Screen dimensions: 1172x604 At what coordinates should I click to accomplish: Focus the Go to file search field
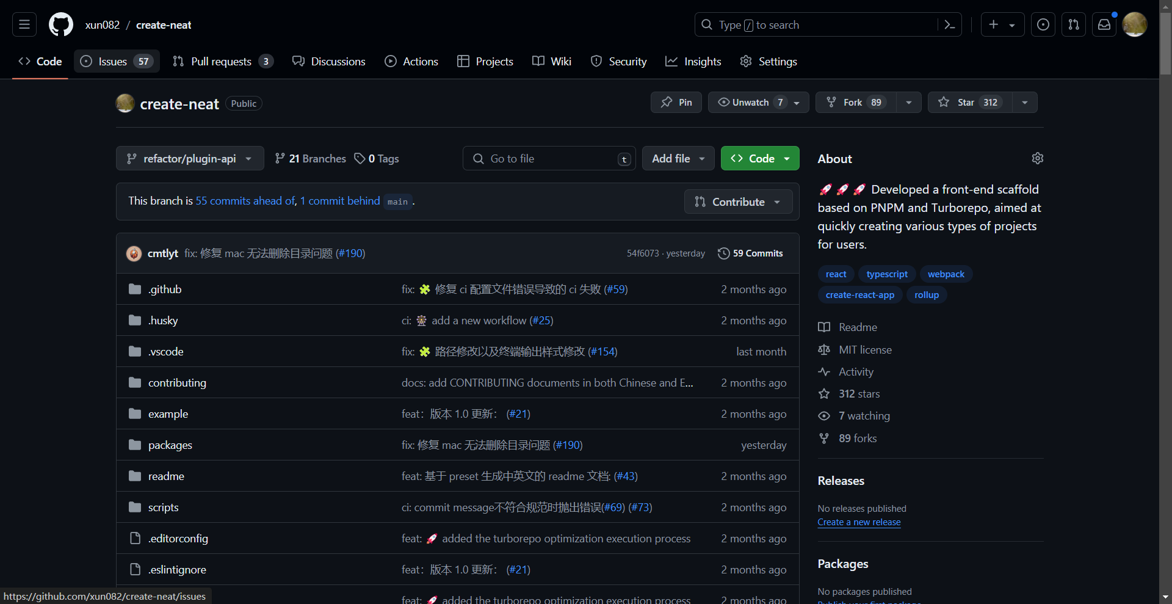point(549,158)
